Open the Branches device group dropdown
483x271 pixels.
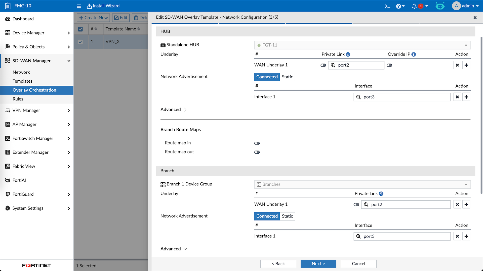coord(362,184)
